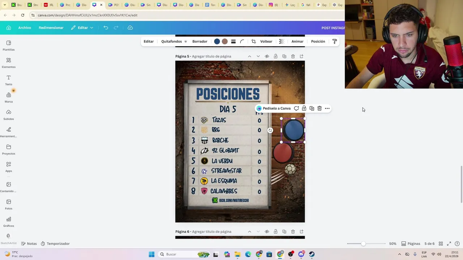
Task: Redo the last undone action
Action: tap(116, 28)
